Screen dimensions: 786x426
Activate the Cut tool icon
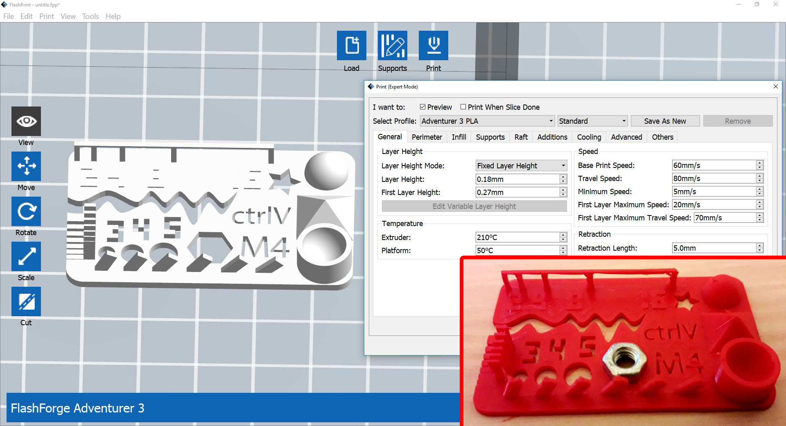pos(26,301)
